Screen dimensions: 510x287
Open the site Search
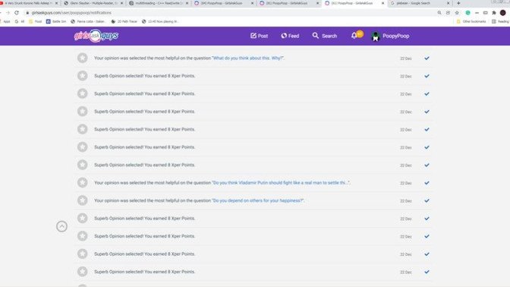point(325,36)
